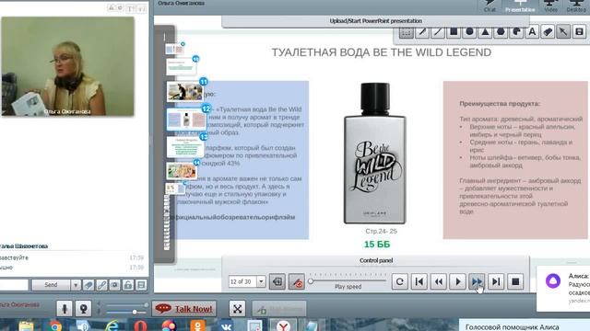The height and width of the screenshot is (331, 590).
Task: Select the polygon shape tool
Action: [501, 32]
